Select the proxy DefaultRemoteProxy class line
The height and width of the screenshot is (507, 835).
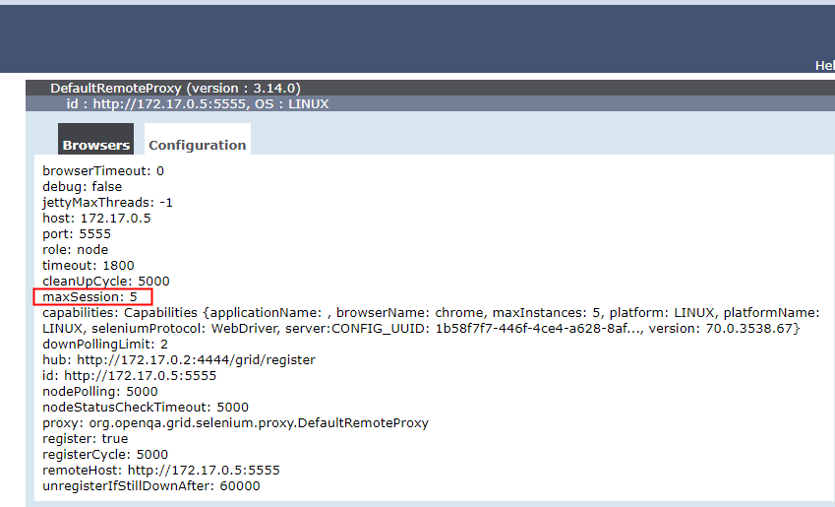235,422
